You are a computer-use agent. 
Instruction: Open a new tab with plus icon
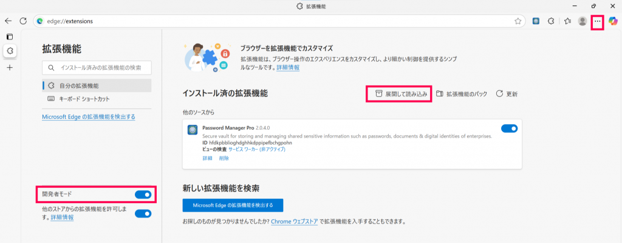10,67
